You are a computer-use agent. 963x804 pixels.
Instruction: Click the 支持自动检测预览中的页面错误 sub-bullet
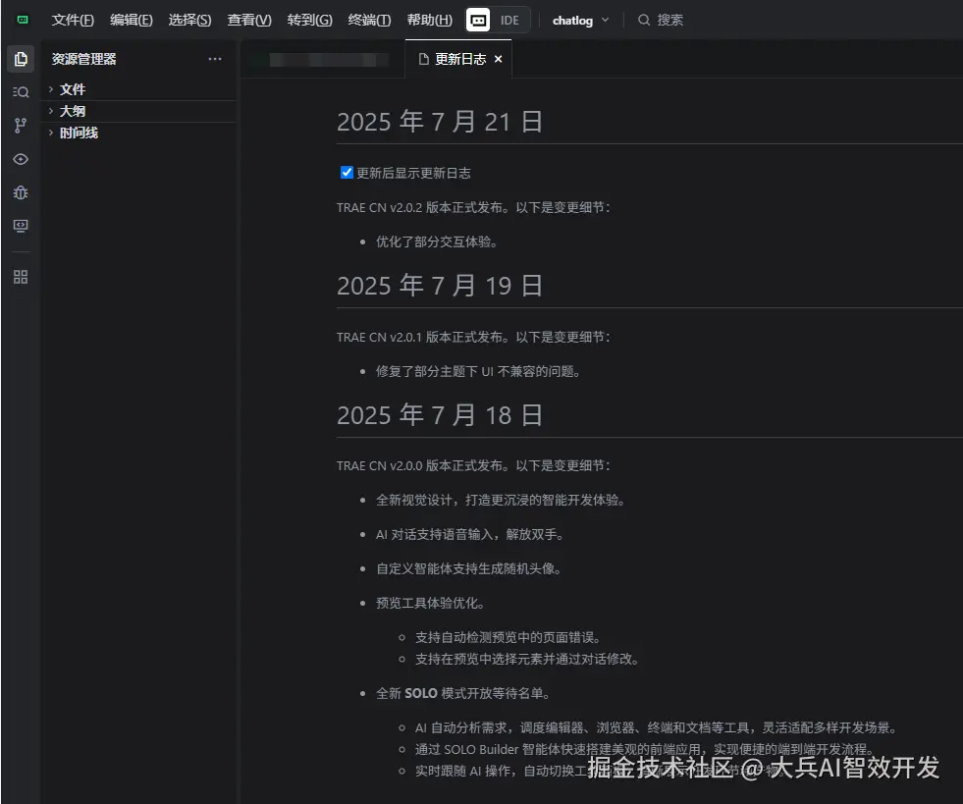coord(508,637)
